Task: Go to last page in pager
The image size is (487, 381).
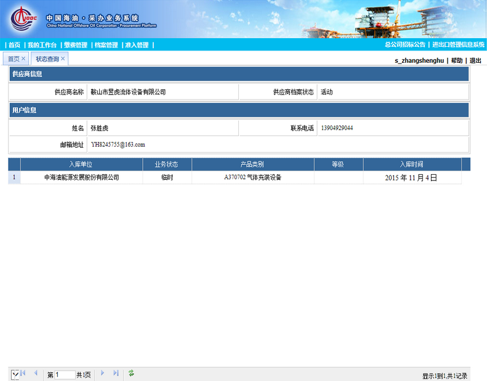Action: point(116,373)
